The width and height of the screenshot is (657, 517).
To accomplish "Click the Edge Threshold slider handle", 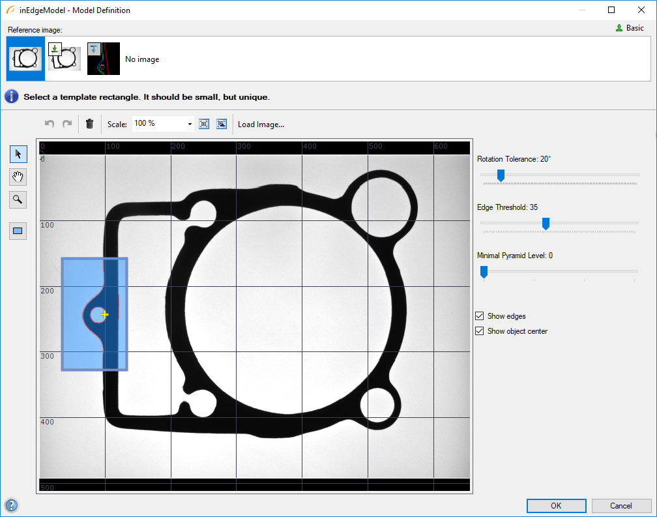I will coord(546,224).
